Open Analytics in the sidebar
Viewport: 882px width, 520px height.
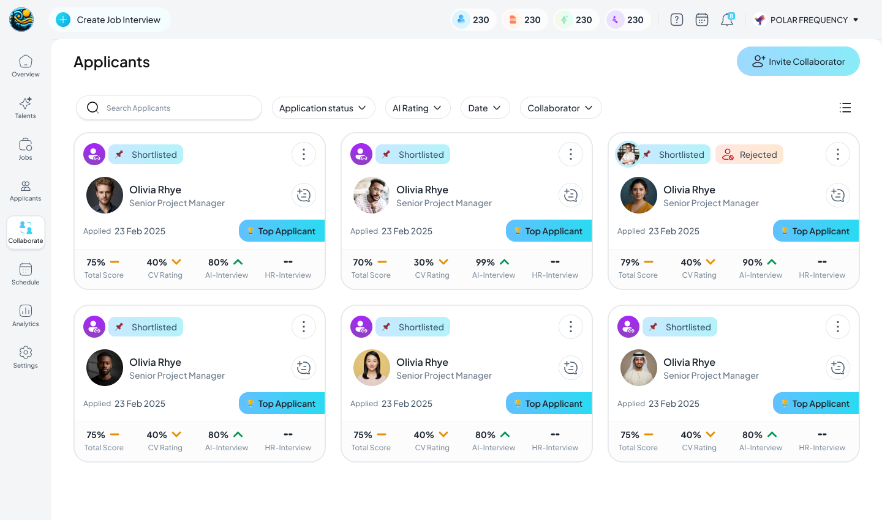[26, 316]
